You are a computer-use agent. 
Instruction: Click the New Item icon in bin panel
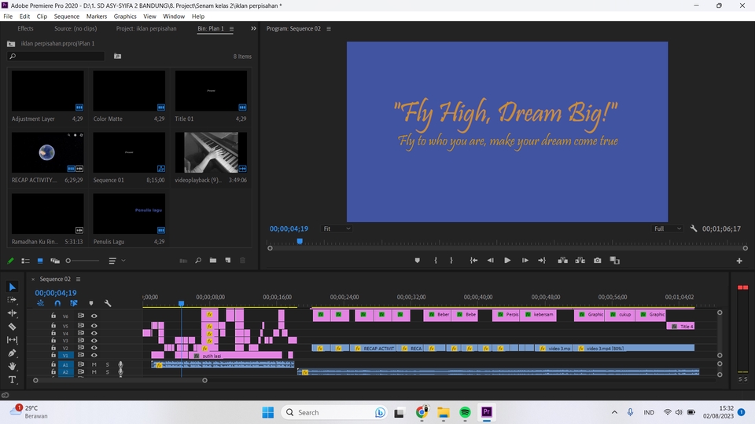click(x=228, y=261)
